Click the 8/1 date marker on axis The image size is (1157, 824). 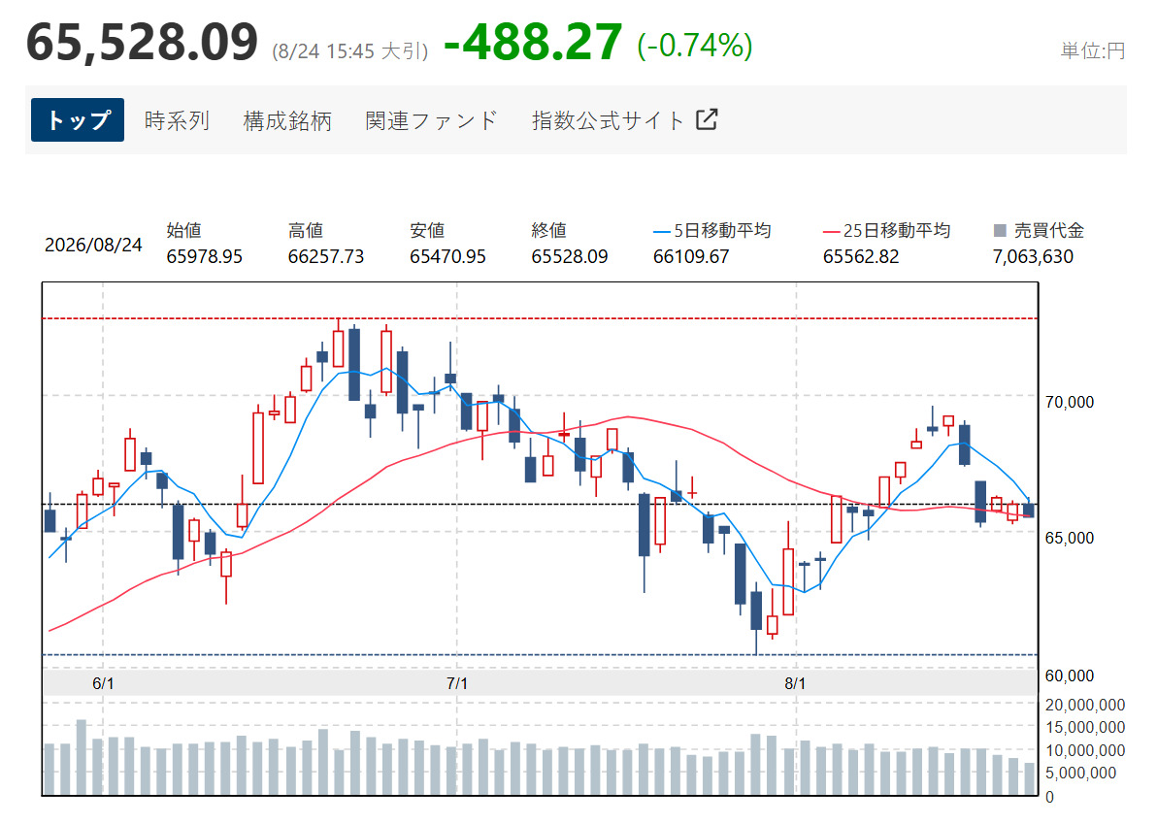point(796,684)
